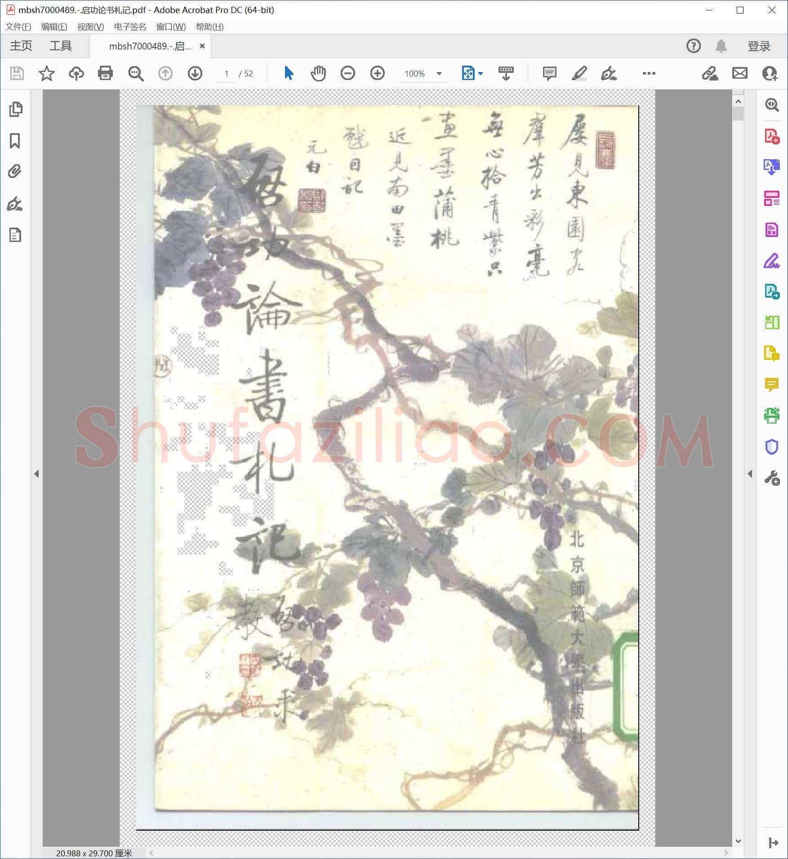
Task: Open the Content panel in left sidebar
Action: [15, 235]
